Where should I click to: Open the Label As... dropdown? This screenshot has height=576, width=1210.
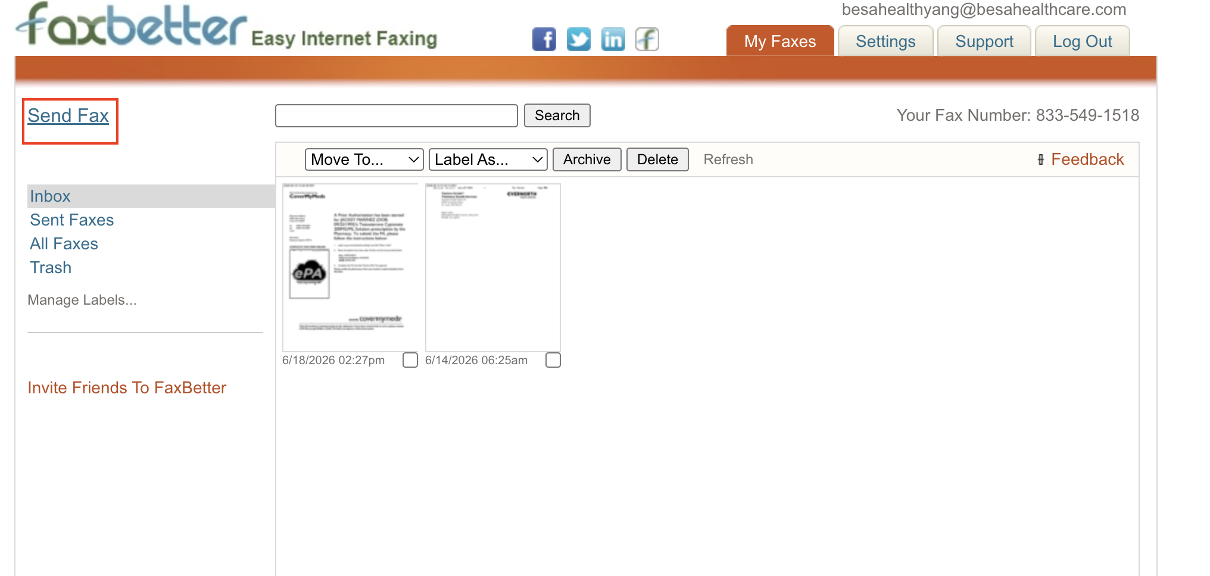point(488,159)
